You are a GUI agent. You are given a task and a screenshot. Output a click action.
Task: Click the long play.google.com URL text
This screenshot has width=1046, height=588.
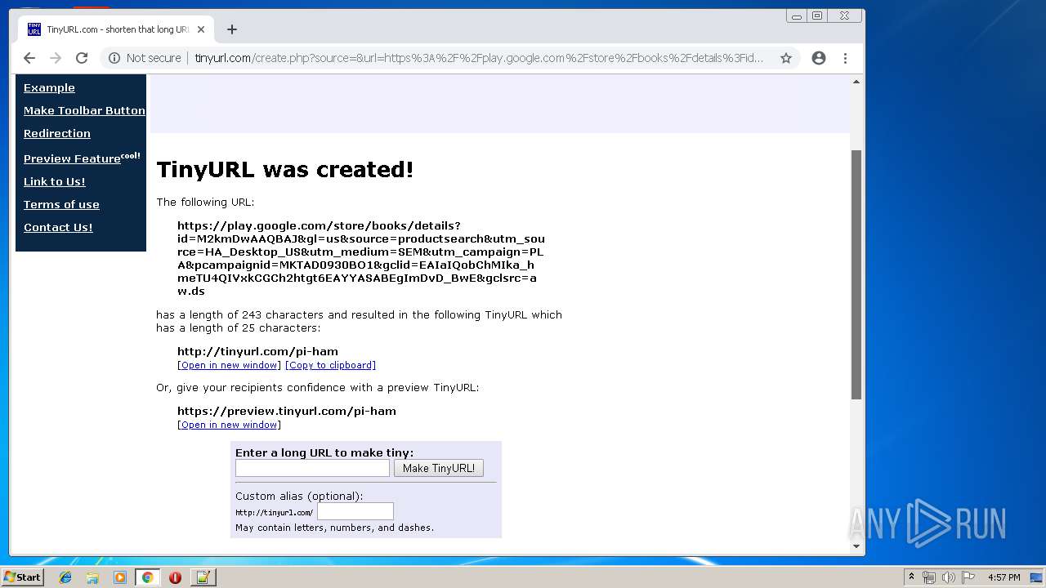[x=360, y=258]
